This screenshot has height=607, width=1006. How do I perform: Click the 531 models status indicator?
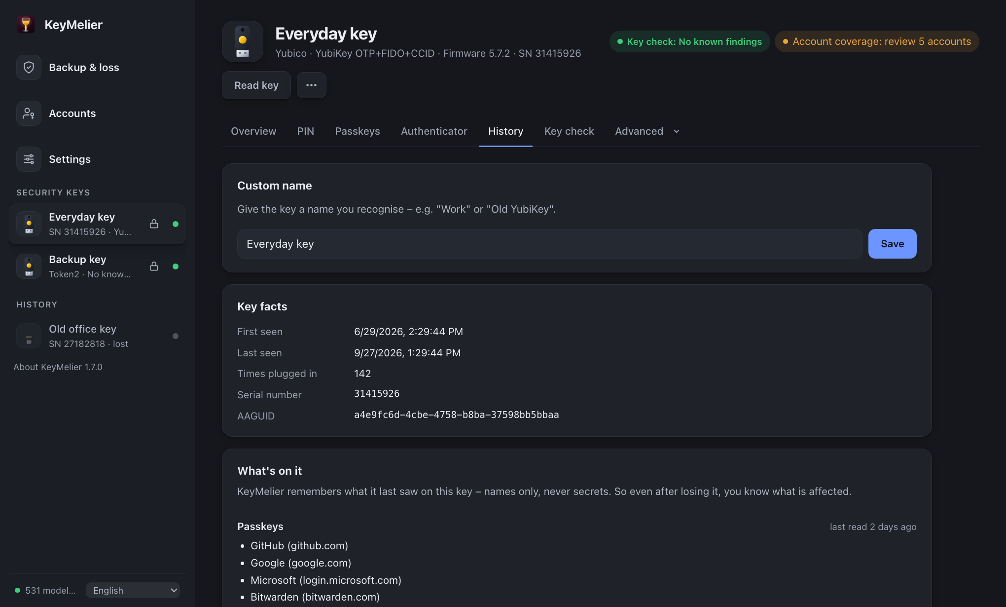tap(45, 590)
